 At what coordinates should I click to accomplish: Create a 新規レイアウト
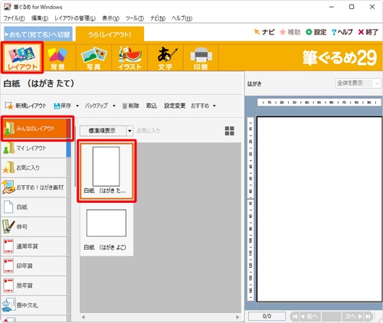[x=25, y=106]
